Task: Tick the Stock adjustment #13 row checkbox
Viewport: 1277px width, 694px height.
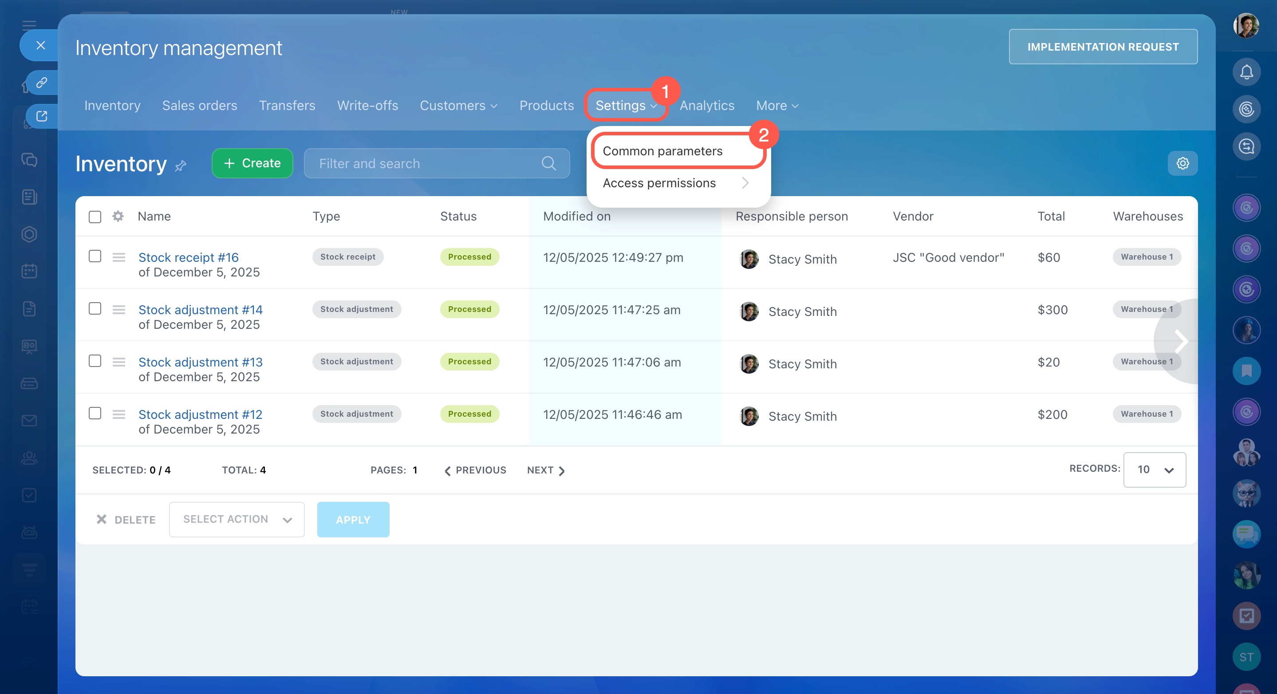Action: (95, 361)
